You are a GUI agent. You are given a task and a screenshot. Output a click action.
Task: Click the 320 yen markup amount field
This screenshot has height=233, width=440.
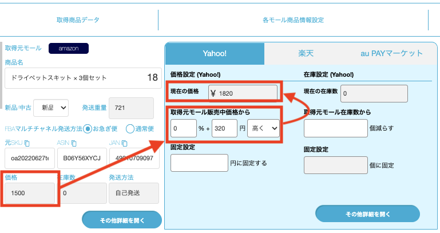point(224,128)
